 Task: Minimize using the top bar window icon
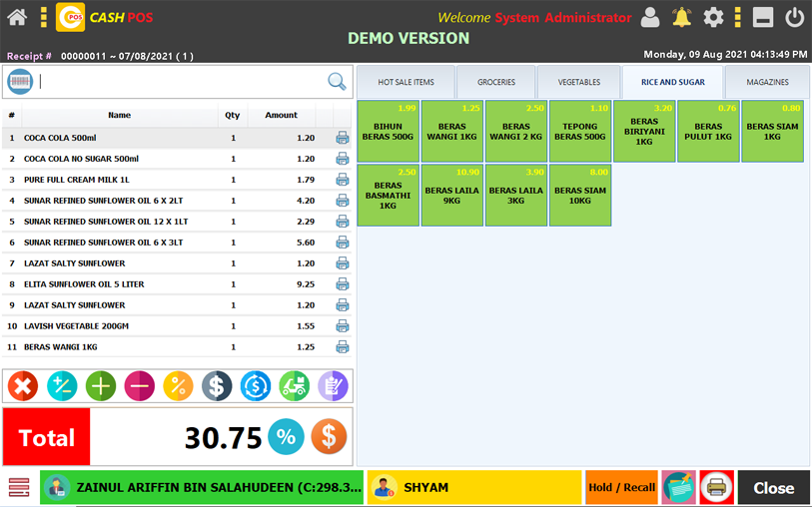click(763, 18)
